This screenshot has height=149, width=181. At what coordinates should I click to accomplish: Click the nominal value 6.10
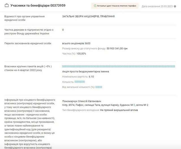point(91,77)
